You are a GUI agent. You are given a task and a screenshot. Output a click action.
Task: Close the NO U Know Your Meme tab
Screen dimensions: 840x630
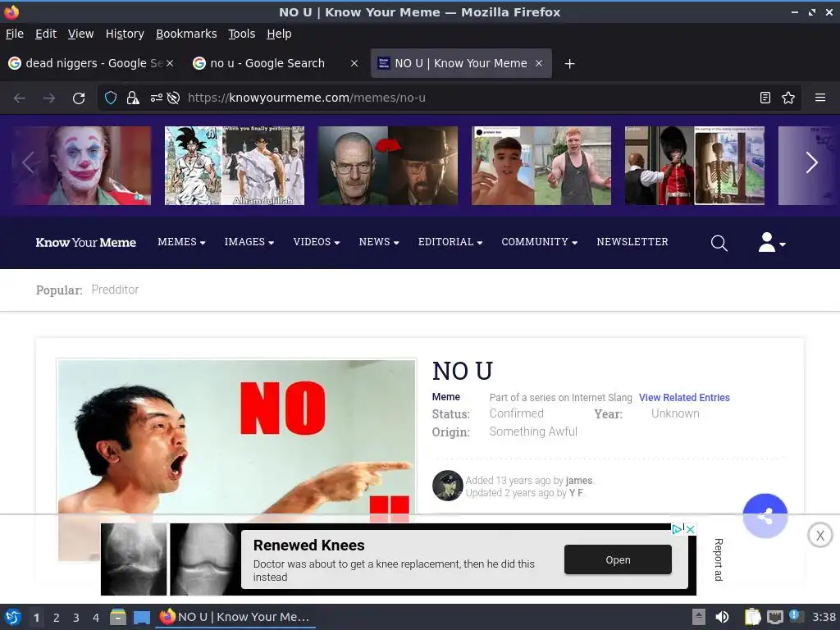539,63
